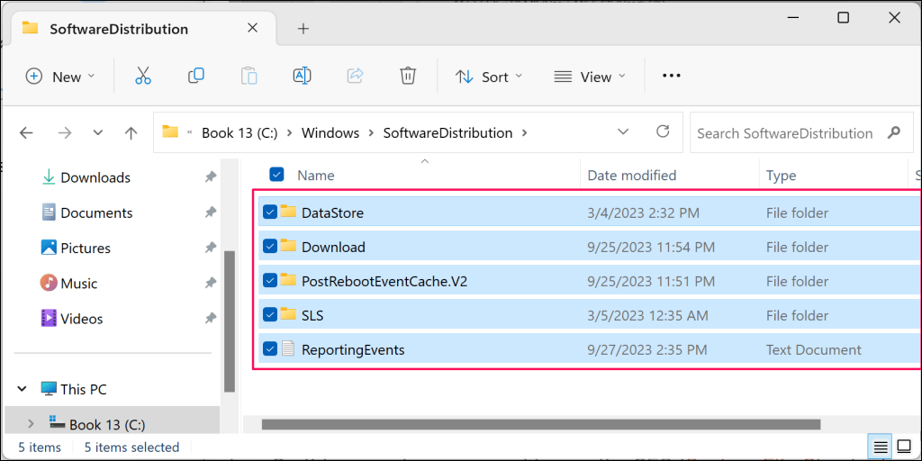
Task: Expand chevron after SoftwareDistribution in path
Action: point(525,133)
